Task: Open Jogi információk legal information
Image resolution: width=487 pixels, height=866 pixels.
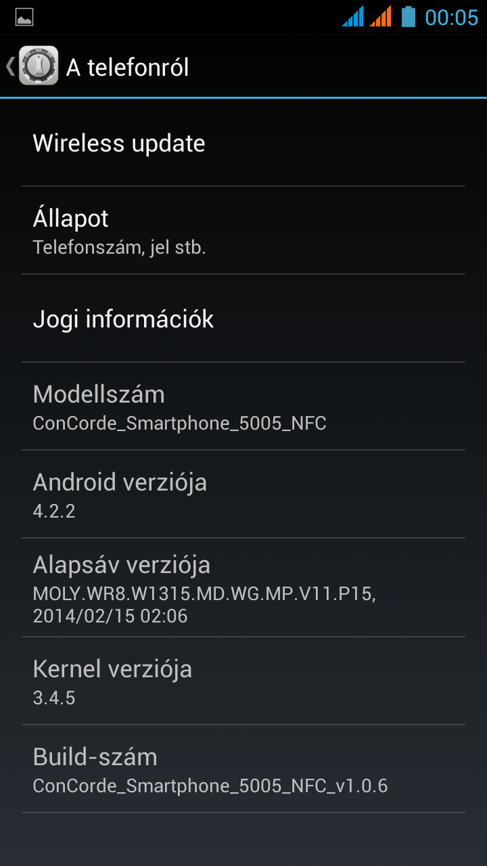Action: click(x=243, y=319)
